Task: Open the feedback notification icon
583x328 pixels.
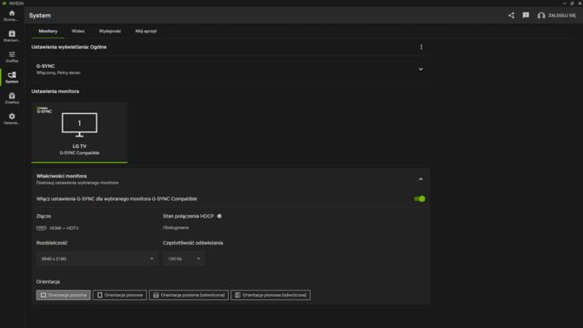Action: [x=526, y=16]
